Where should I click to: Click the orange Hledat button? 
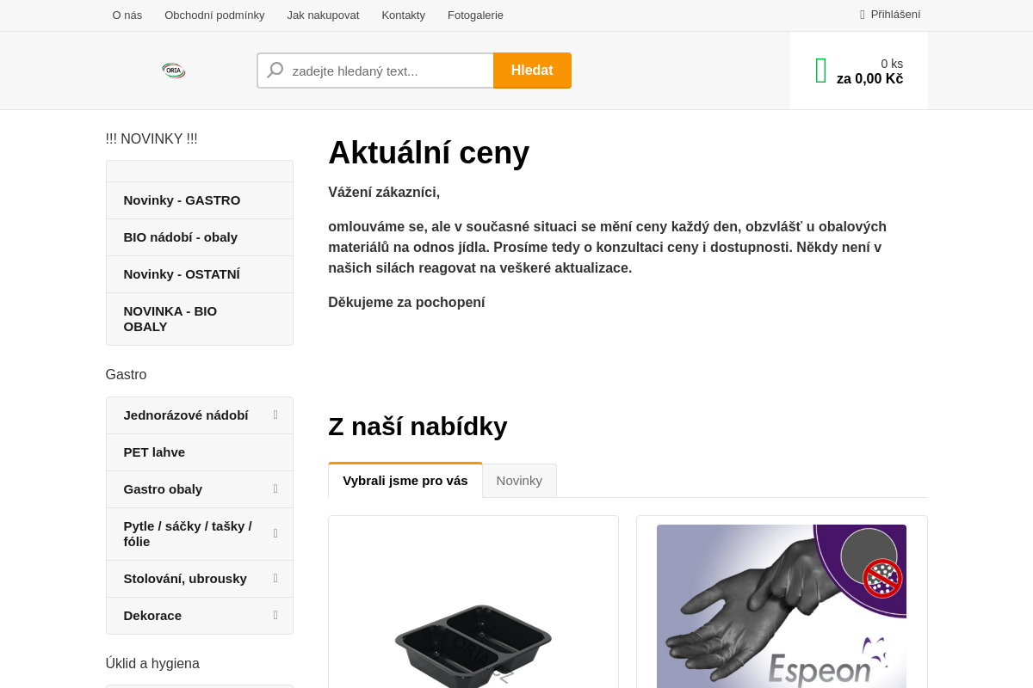(532, 71)
